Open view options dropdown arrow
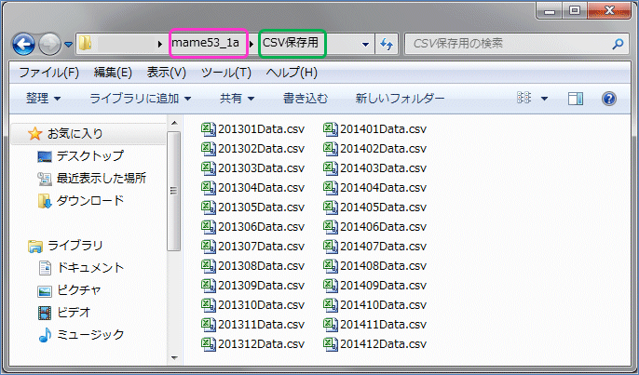 tap(544, 99)
